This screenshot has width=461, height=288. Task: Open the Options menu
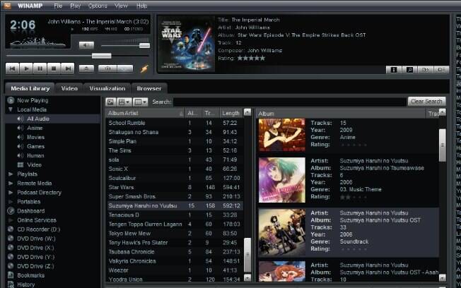coord(98,6)
